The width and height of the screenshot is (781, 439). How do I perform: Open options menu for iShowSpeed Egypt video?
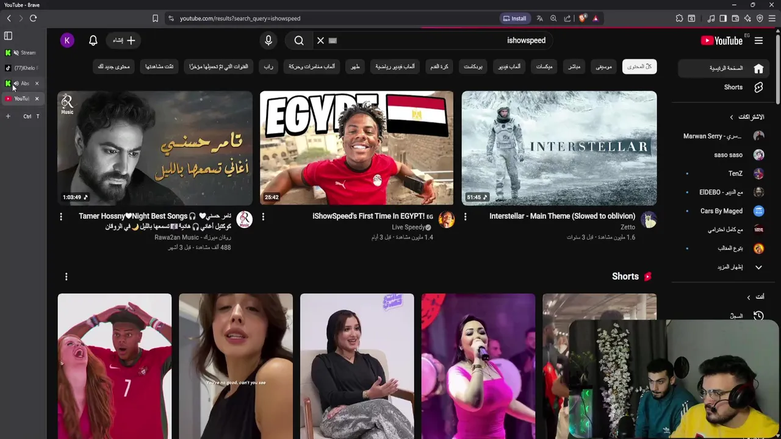tap(263, 216)
